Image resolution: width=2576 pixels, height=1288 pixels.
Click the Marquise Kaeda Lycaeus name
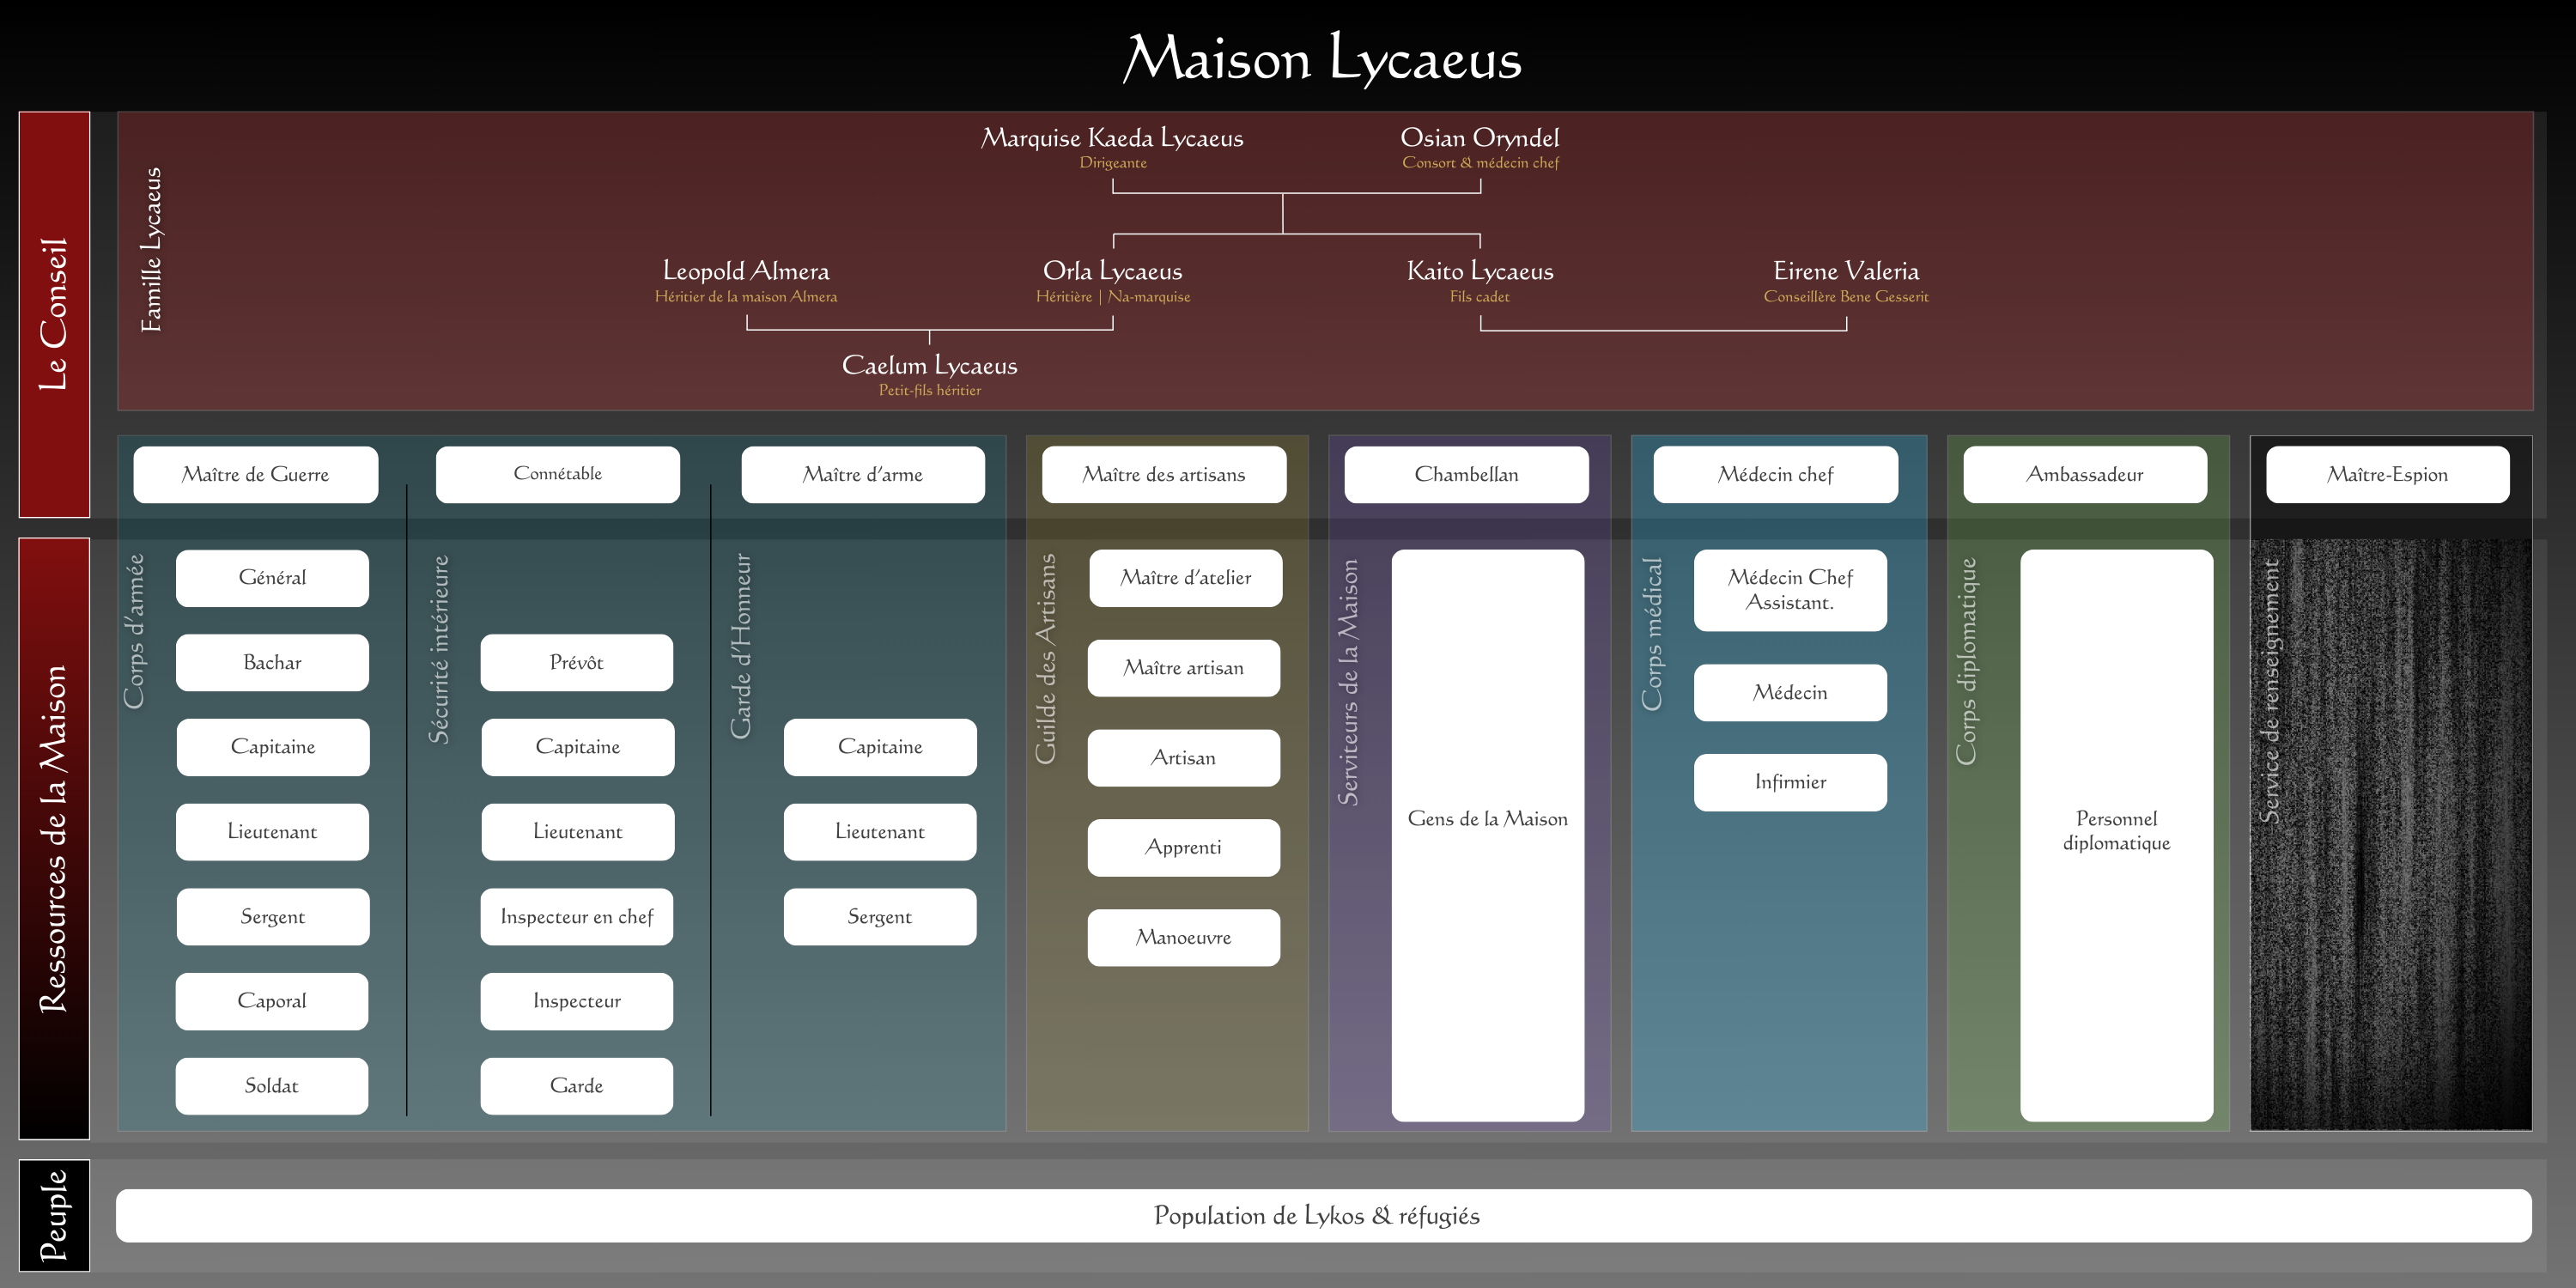[1112, 138]
